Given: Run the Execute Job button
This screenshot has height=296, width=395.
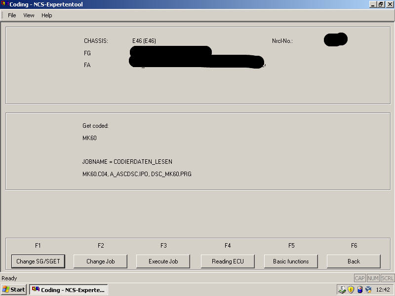Looking at the screenshot, I should click(163, 261).
